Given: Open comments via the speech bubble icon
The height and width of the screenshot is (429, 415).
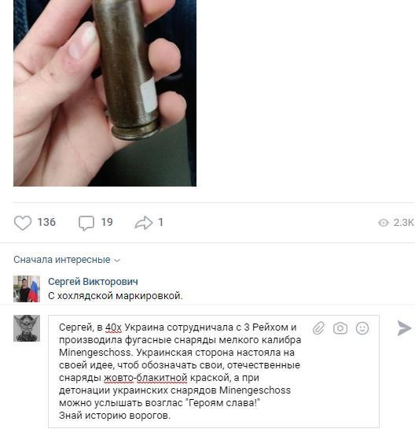Looking at the screenshot, I should 86,223.
